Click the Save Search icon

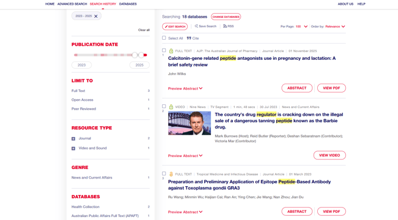point(196,26)
